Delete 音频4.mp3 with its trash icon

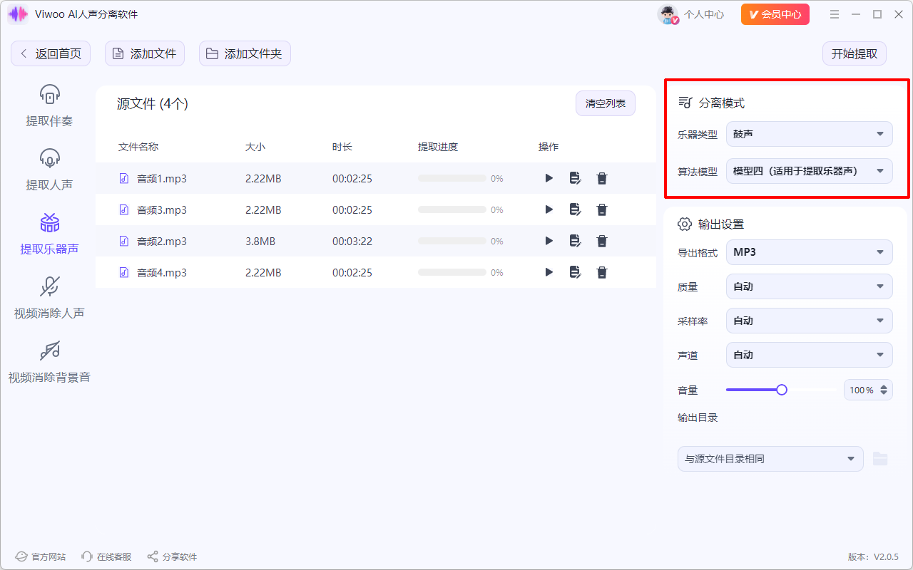coord(602,272)
